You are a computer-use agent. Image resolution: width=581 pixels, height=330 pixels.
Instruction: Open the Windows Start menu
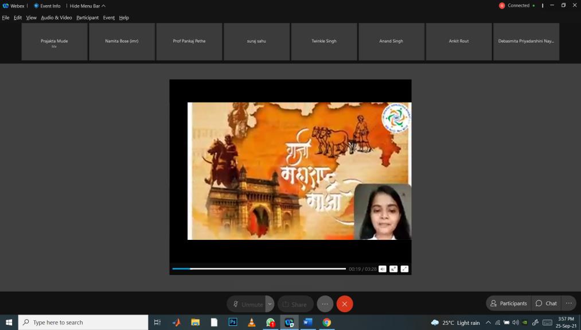(x=9, y=322)
